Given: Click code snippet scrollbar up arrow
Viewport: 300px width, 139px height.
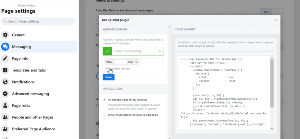Looking at the screenshot, I should point(272,58).
